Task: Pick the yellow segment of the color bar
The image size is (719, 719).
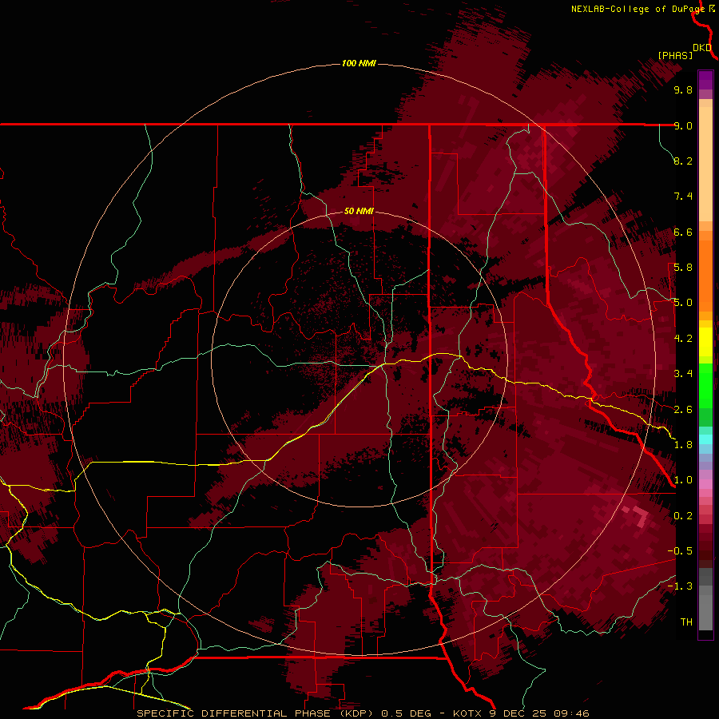Action: click(x=705, y=342)
